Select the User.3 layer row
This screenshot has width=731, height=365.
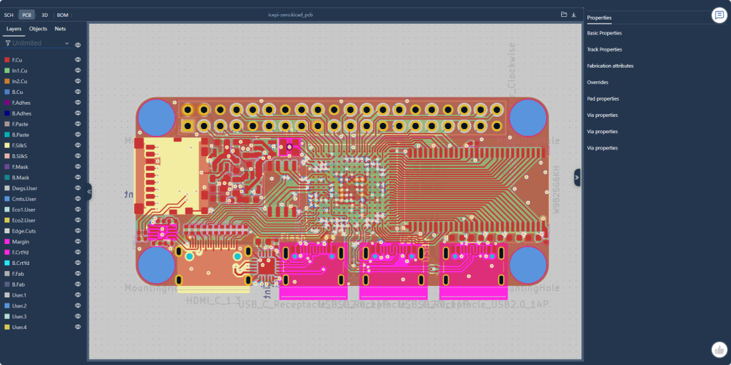[x=43, y=316]
